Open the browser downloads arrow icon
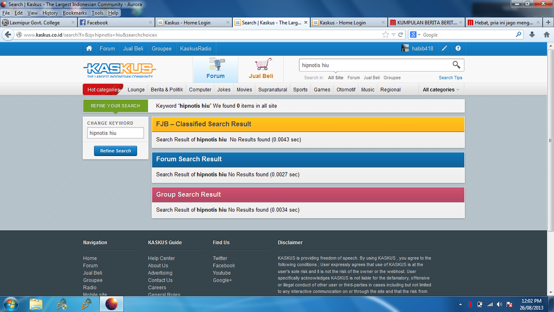This screenshot has width=554, height=312. (x=532, y=35)
